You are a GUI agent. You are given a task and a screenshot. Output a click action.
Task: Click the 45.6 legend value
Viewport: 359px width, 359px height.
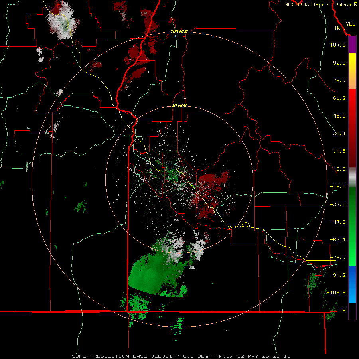pos(339,116)
